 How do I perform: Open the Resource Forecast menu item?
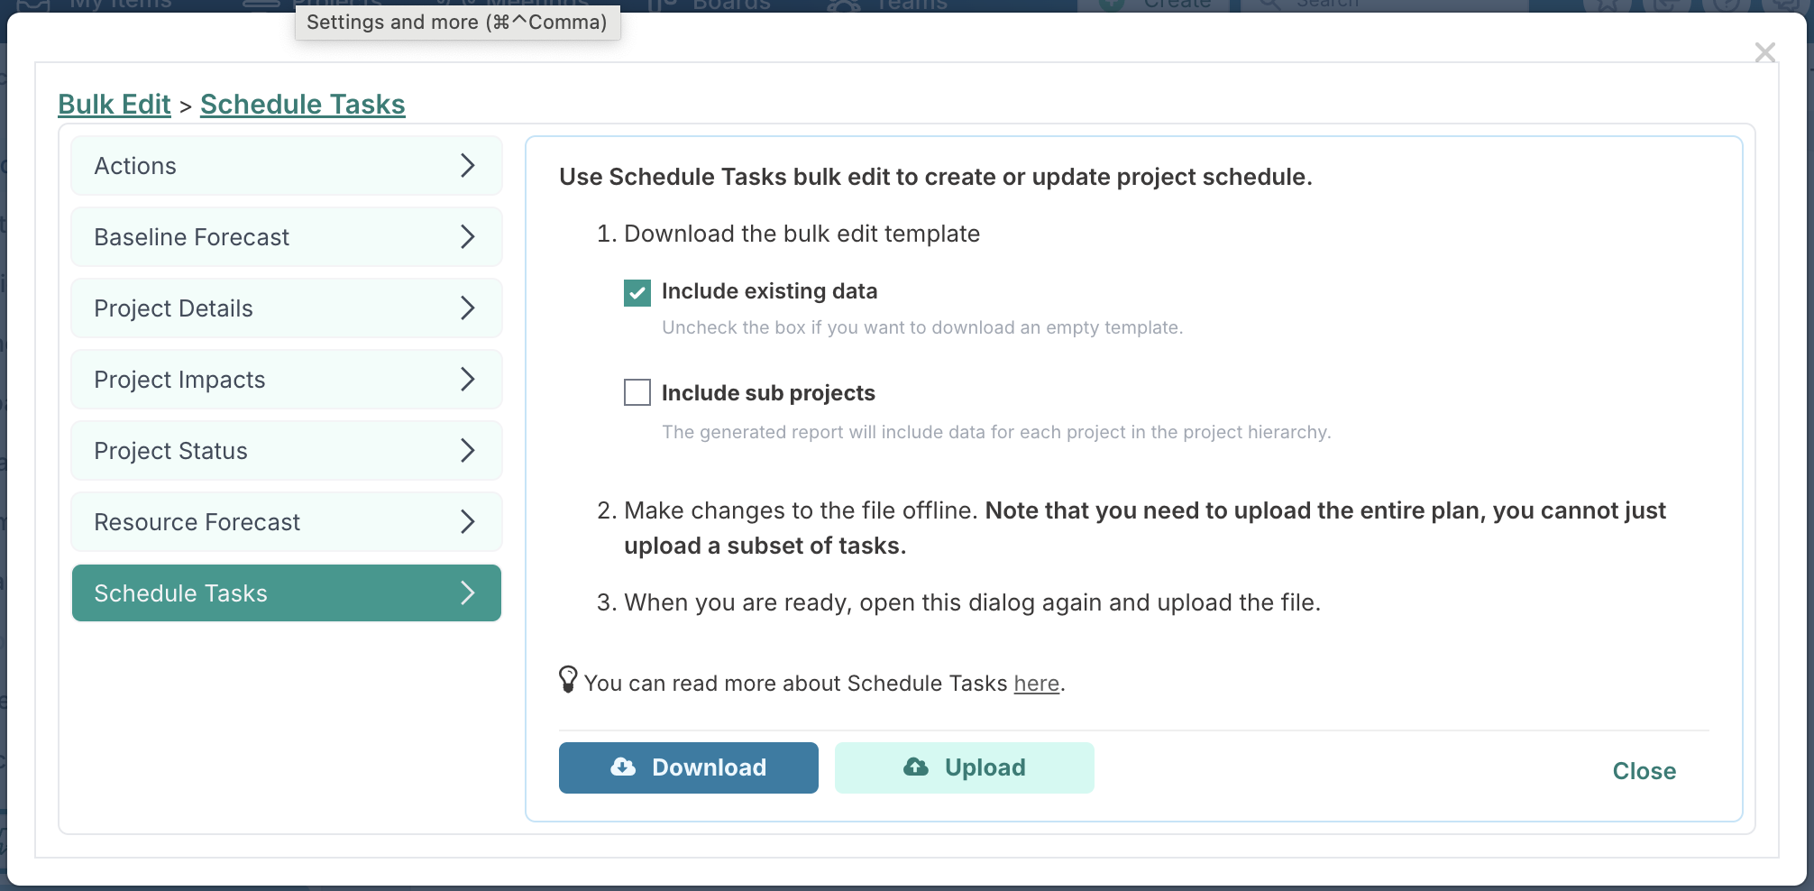[197, 522]
